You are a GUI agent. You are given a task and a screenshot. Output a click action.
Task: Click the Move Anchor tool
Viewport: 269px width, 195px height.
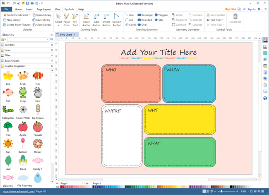coord(86,19)
